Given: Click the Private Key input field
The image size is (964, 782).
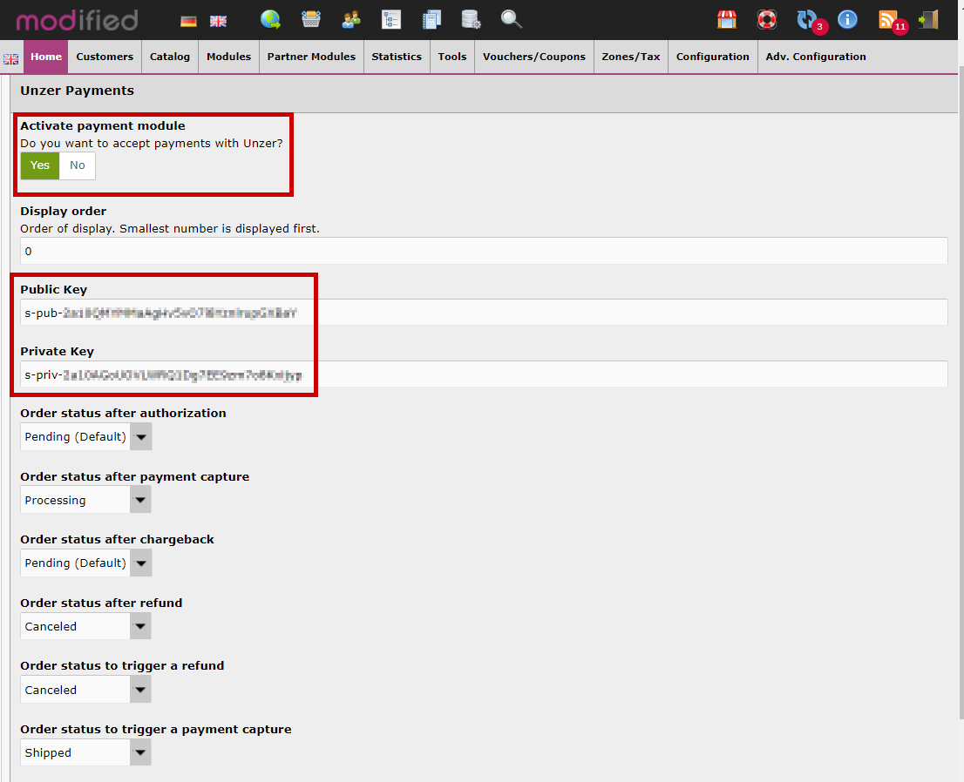Looking at the screenshot, I should point(484,374).
